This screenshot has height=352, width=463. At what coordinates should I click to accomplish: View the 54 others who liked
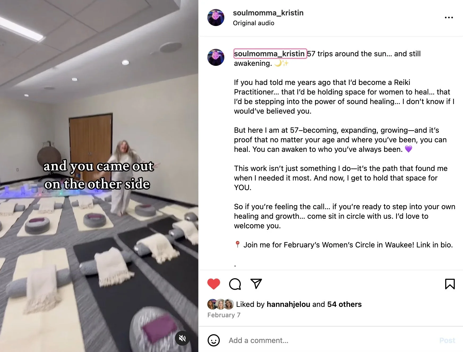tap(344, 304)
